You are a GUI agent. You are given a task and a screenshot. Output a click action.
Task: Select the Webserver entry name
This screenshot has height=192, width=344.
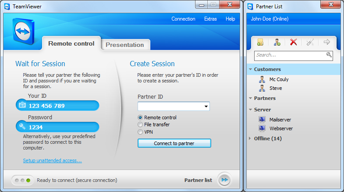click(281, 128)
